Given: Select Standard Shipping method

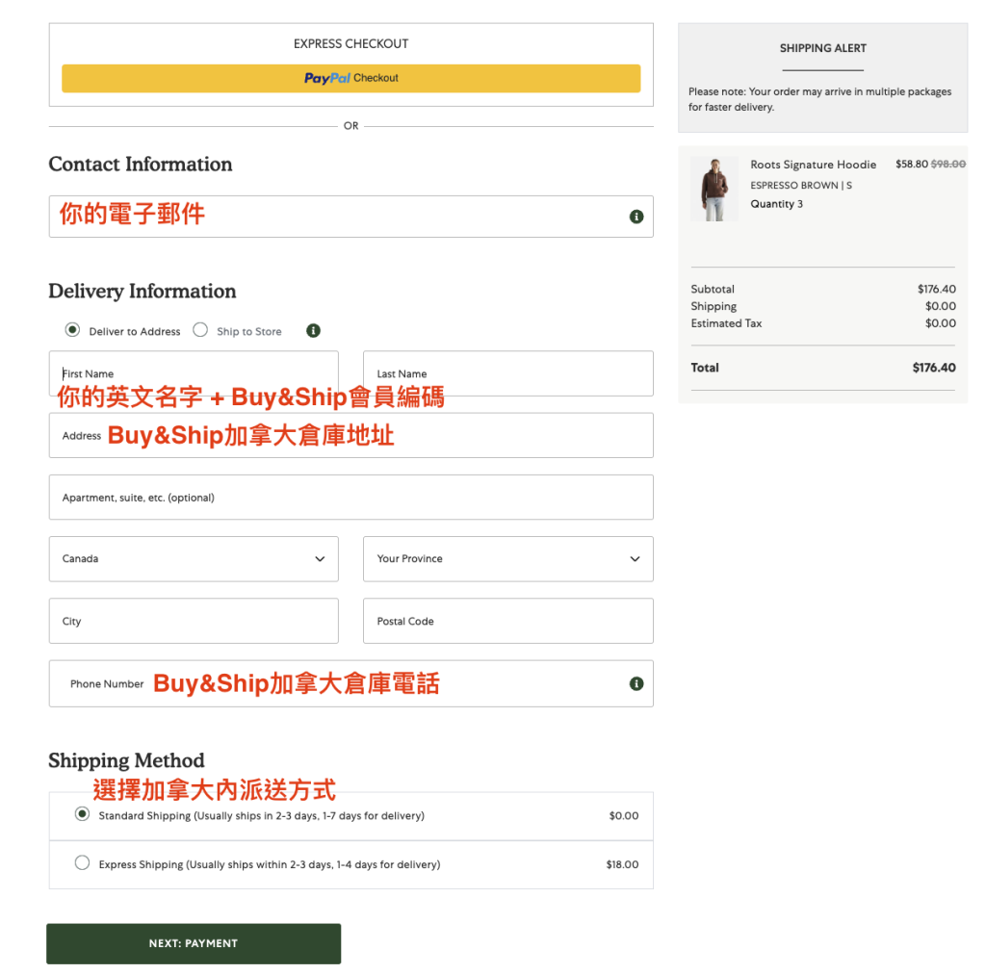Looking at the screenshot, I should click(82, 813).
